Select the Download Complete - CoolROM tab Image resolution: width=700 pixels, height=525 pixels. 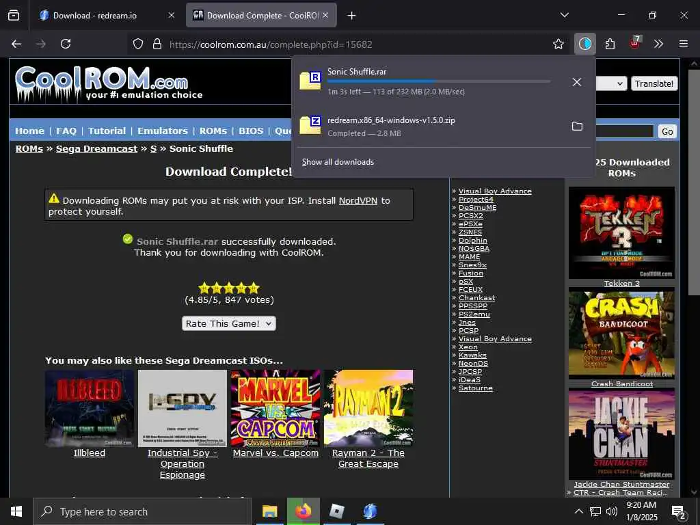tap(262, 15)
